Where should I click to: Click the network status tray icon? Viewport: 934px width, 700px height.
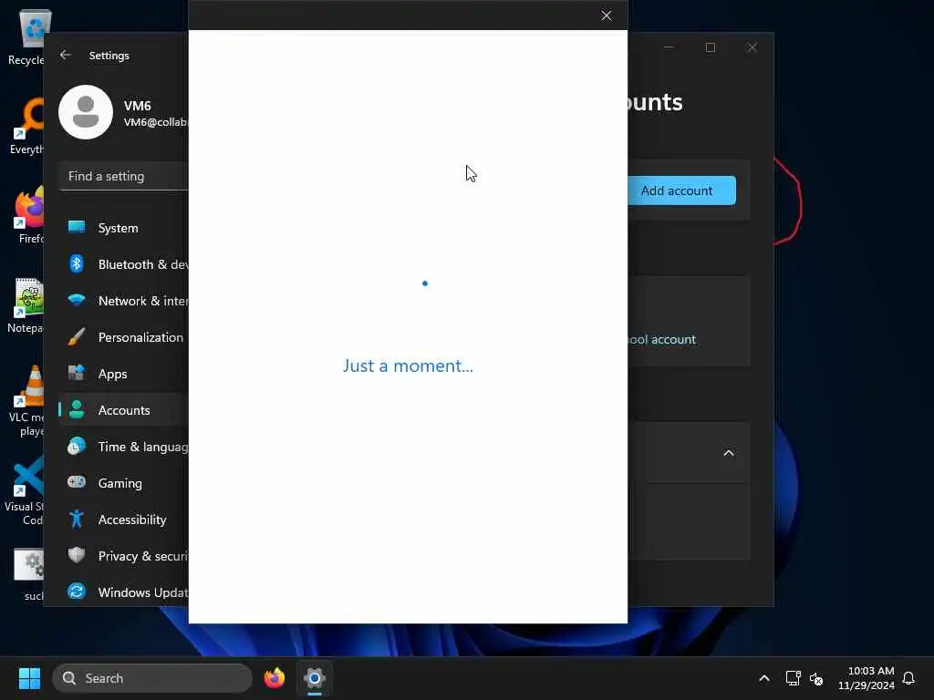[x=793, y=678]
